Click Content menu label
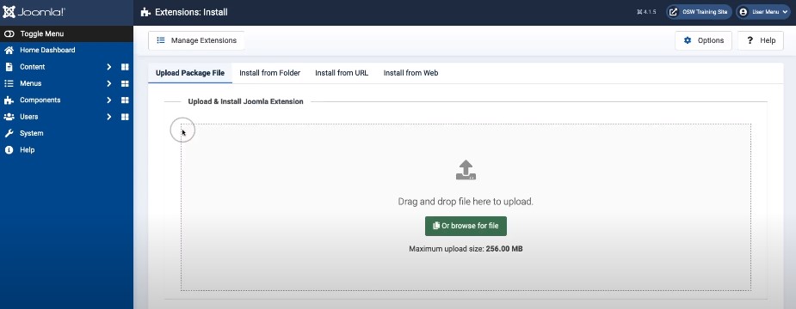Screen dimensions: 796x309 pos(33,67)
